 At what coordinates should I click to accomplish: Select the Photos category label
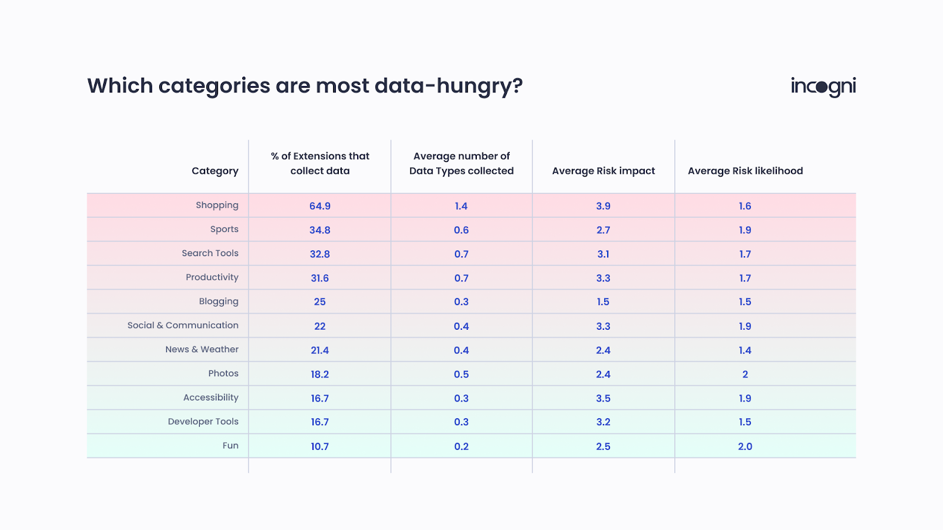223,373
